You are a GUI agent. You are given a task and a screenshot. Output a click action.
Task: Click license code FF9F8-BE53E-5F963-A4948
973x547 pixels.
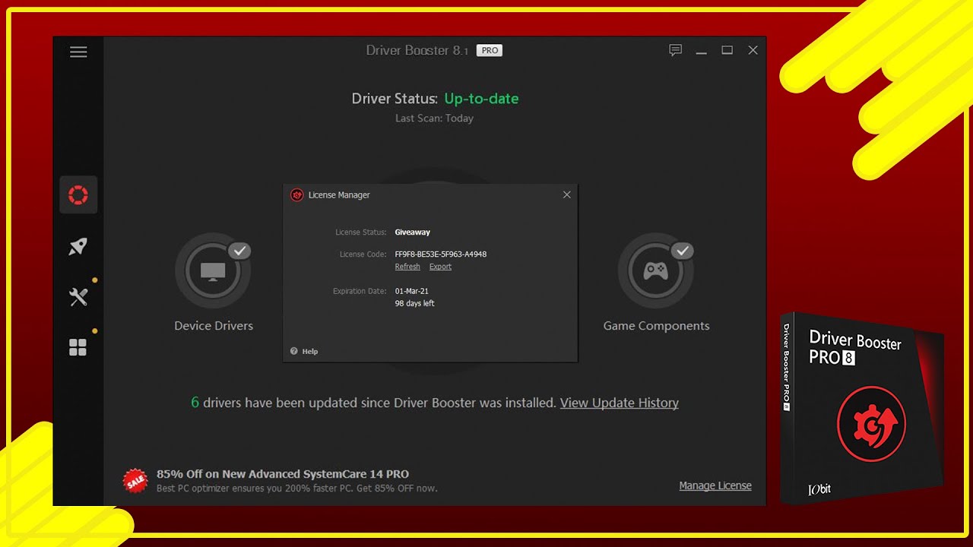(x=441, y=254)
